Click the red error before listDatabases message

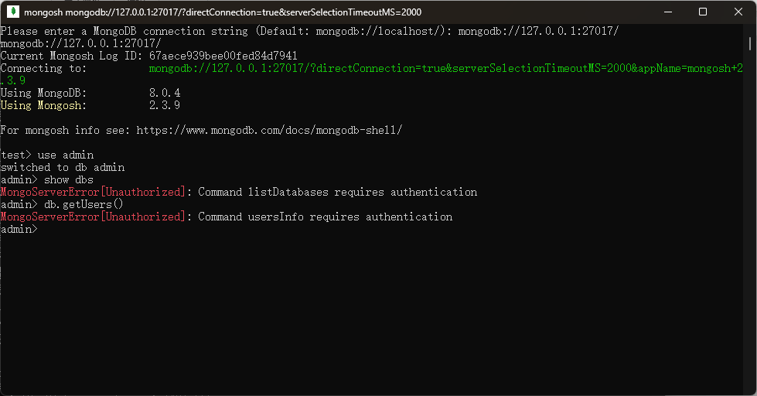[x=93, y=192]
